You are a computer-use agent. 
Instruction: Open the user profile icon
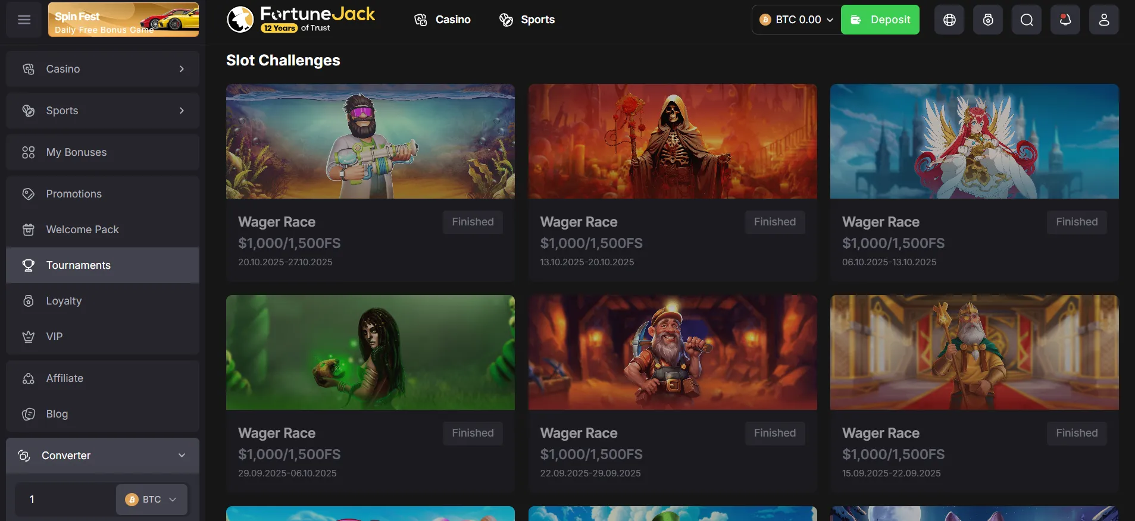coord(1104,20)
